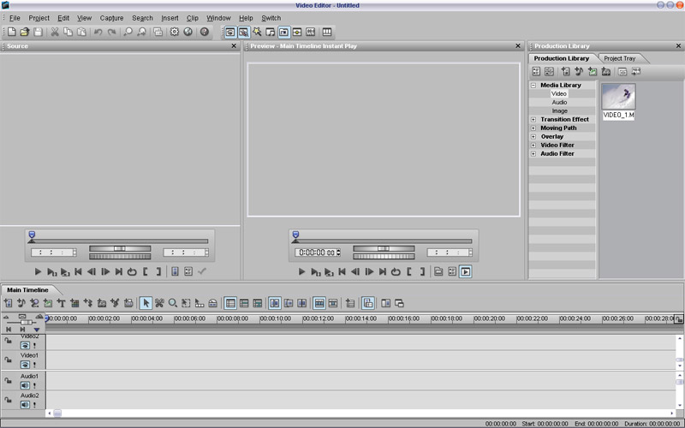This screenshot has width=685, height=428.
Task: Mute the Audio2 track speaker
Action: [25, 405]
